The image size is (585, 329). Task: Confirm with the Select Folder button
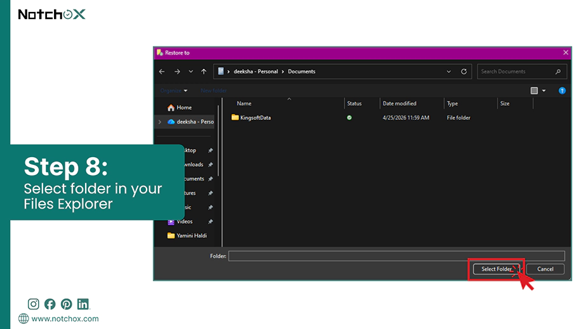click(496, 269)
